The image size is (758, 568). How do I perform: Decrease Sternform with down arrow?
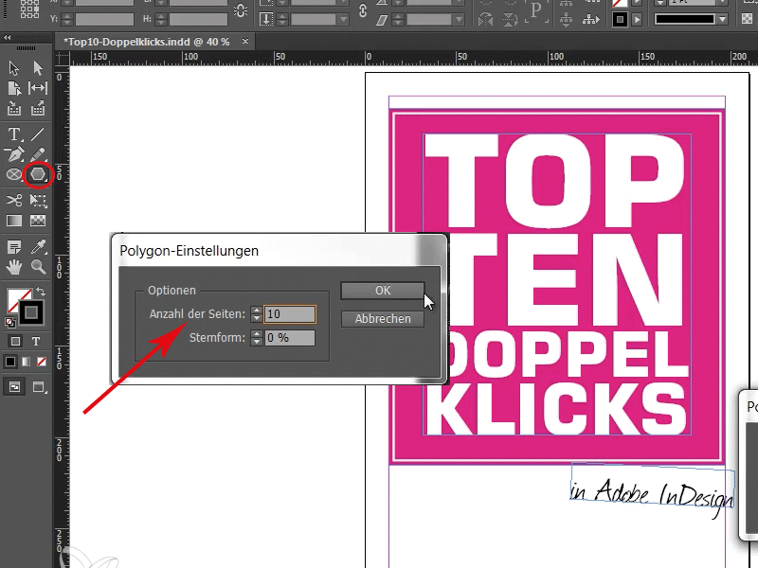pos(257,342)
